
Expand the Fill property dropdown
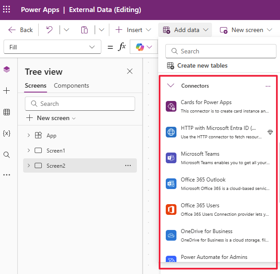tap(92, 47)
